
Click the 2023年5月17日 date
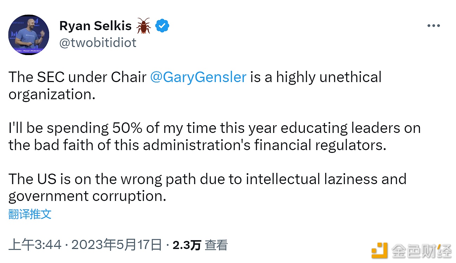tap(116, 245)
